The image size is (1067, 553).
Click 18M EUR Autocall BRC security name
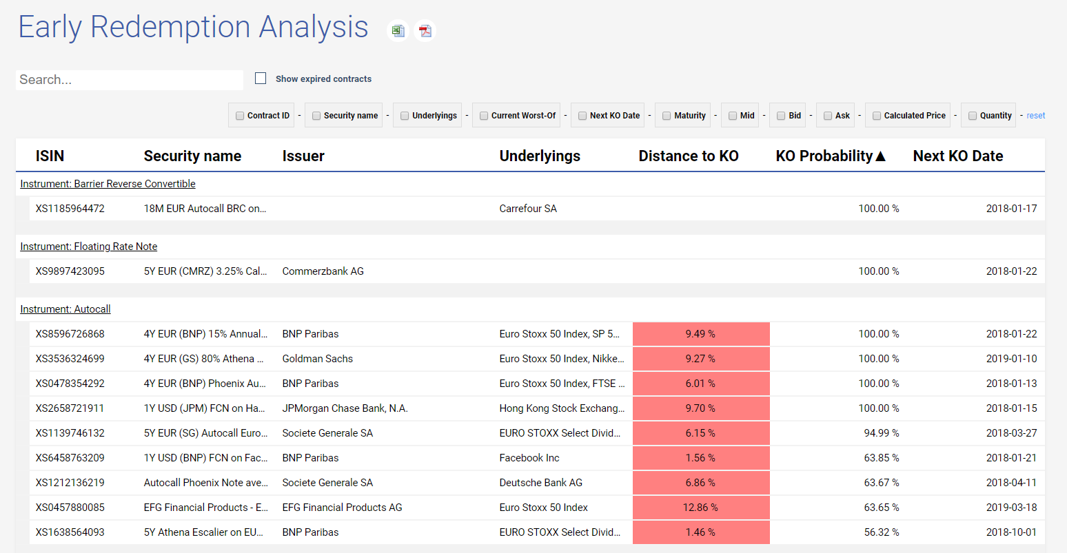point(205,209)
